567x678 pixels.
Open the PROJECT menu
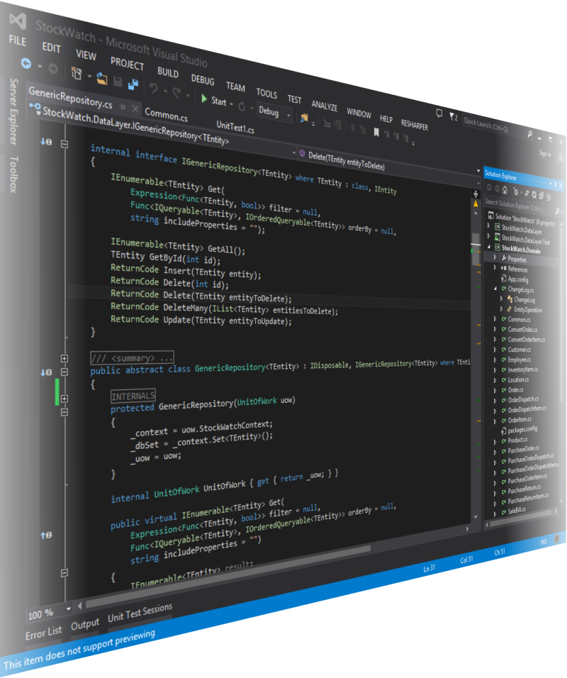(x=127, y=64)
